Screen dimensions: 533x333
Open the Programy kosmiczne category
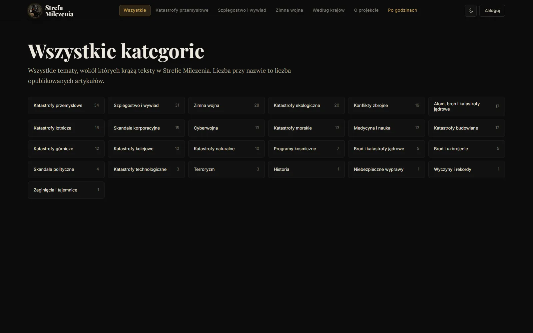pyautogui.click(x=306, y=149)
